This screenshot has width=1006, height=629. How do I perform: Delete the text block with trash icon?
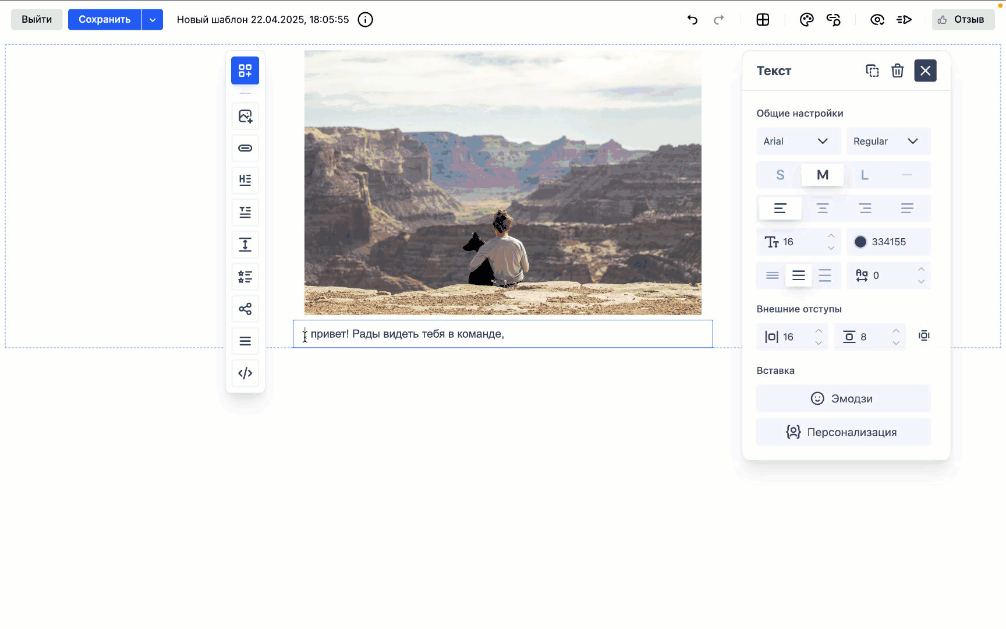[897, 70]
